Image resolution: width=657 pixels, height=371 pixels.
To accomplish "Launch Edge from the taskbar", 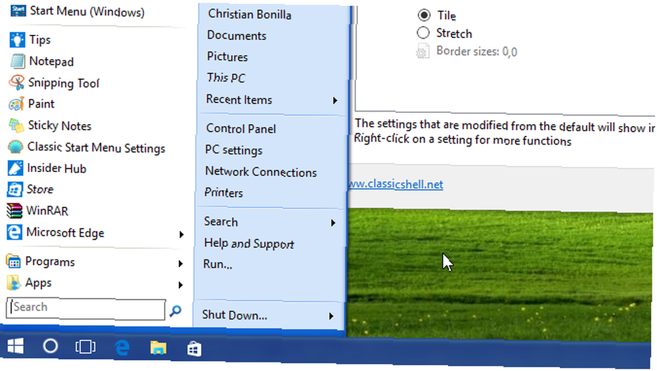I will 122,347.
